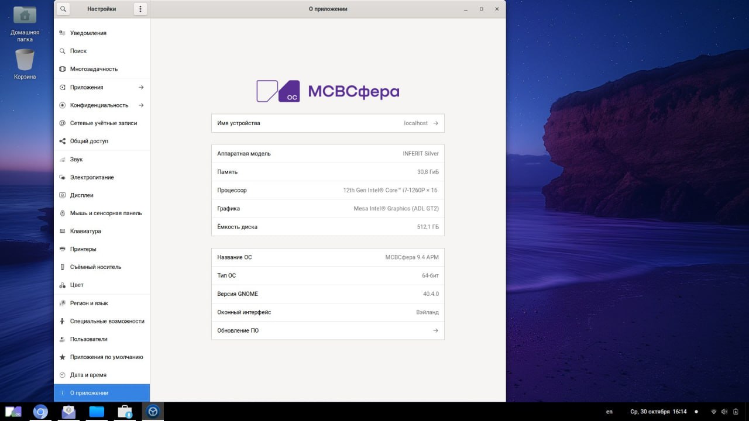Click the Многозадачность sidebar icon
This screenshot has height=421, width=749.
62,69
